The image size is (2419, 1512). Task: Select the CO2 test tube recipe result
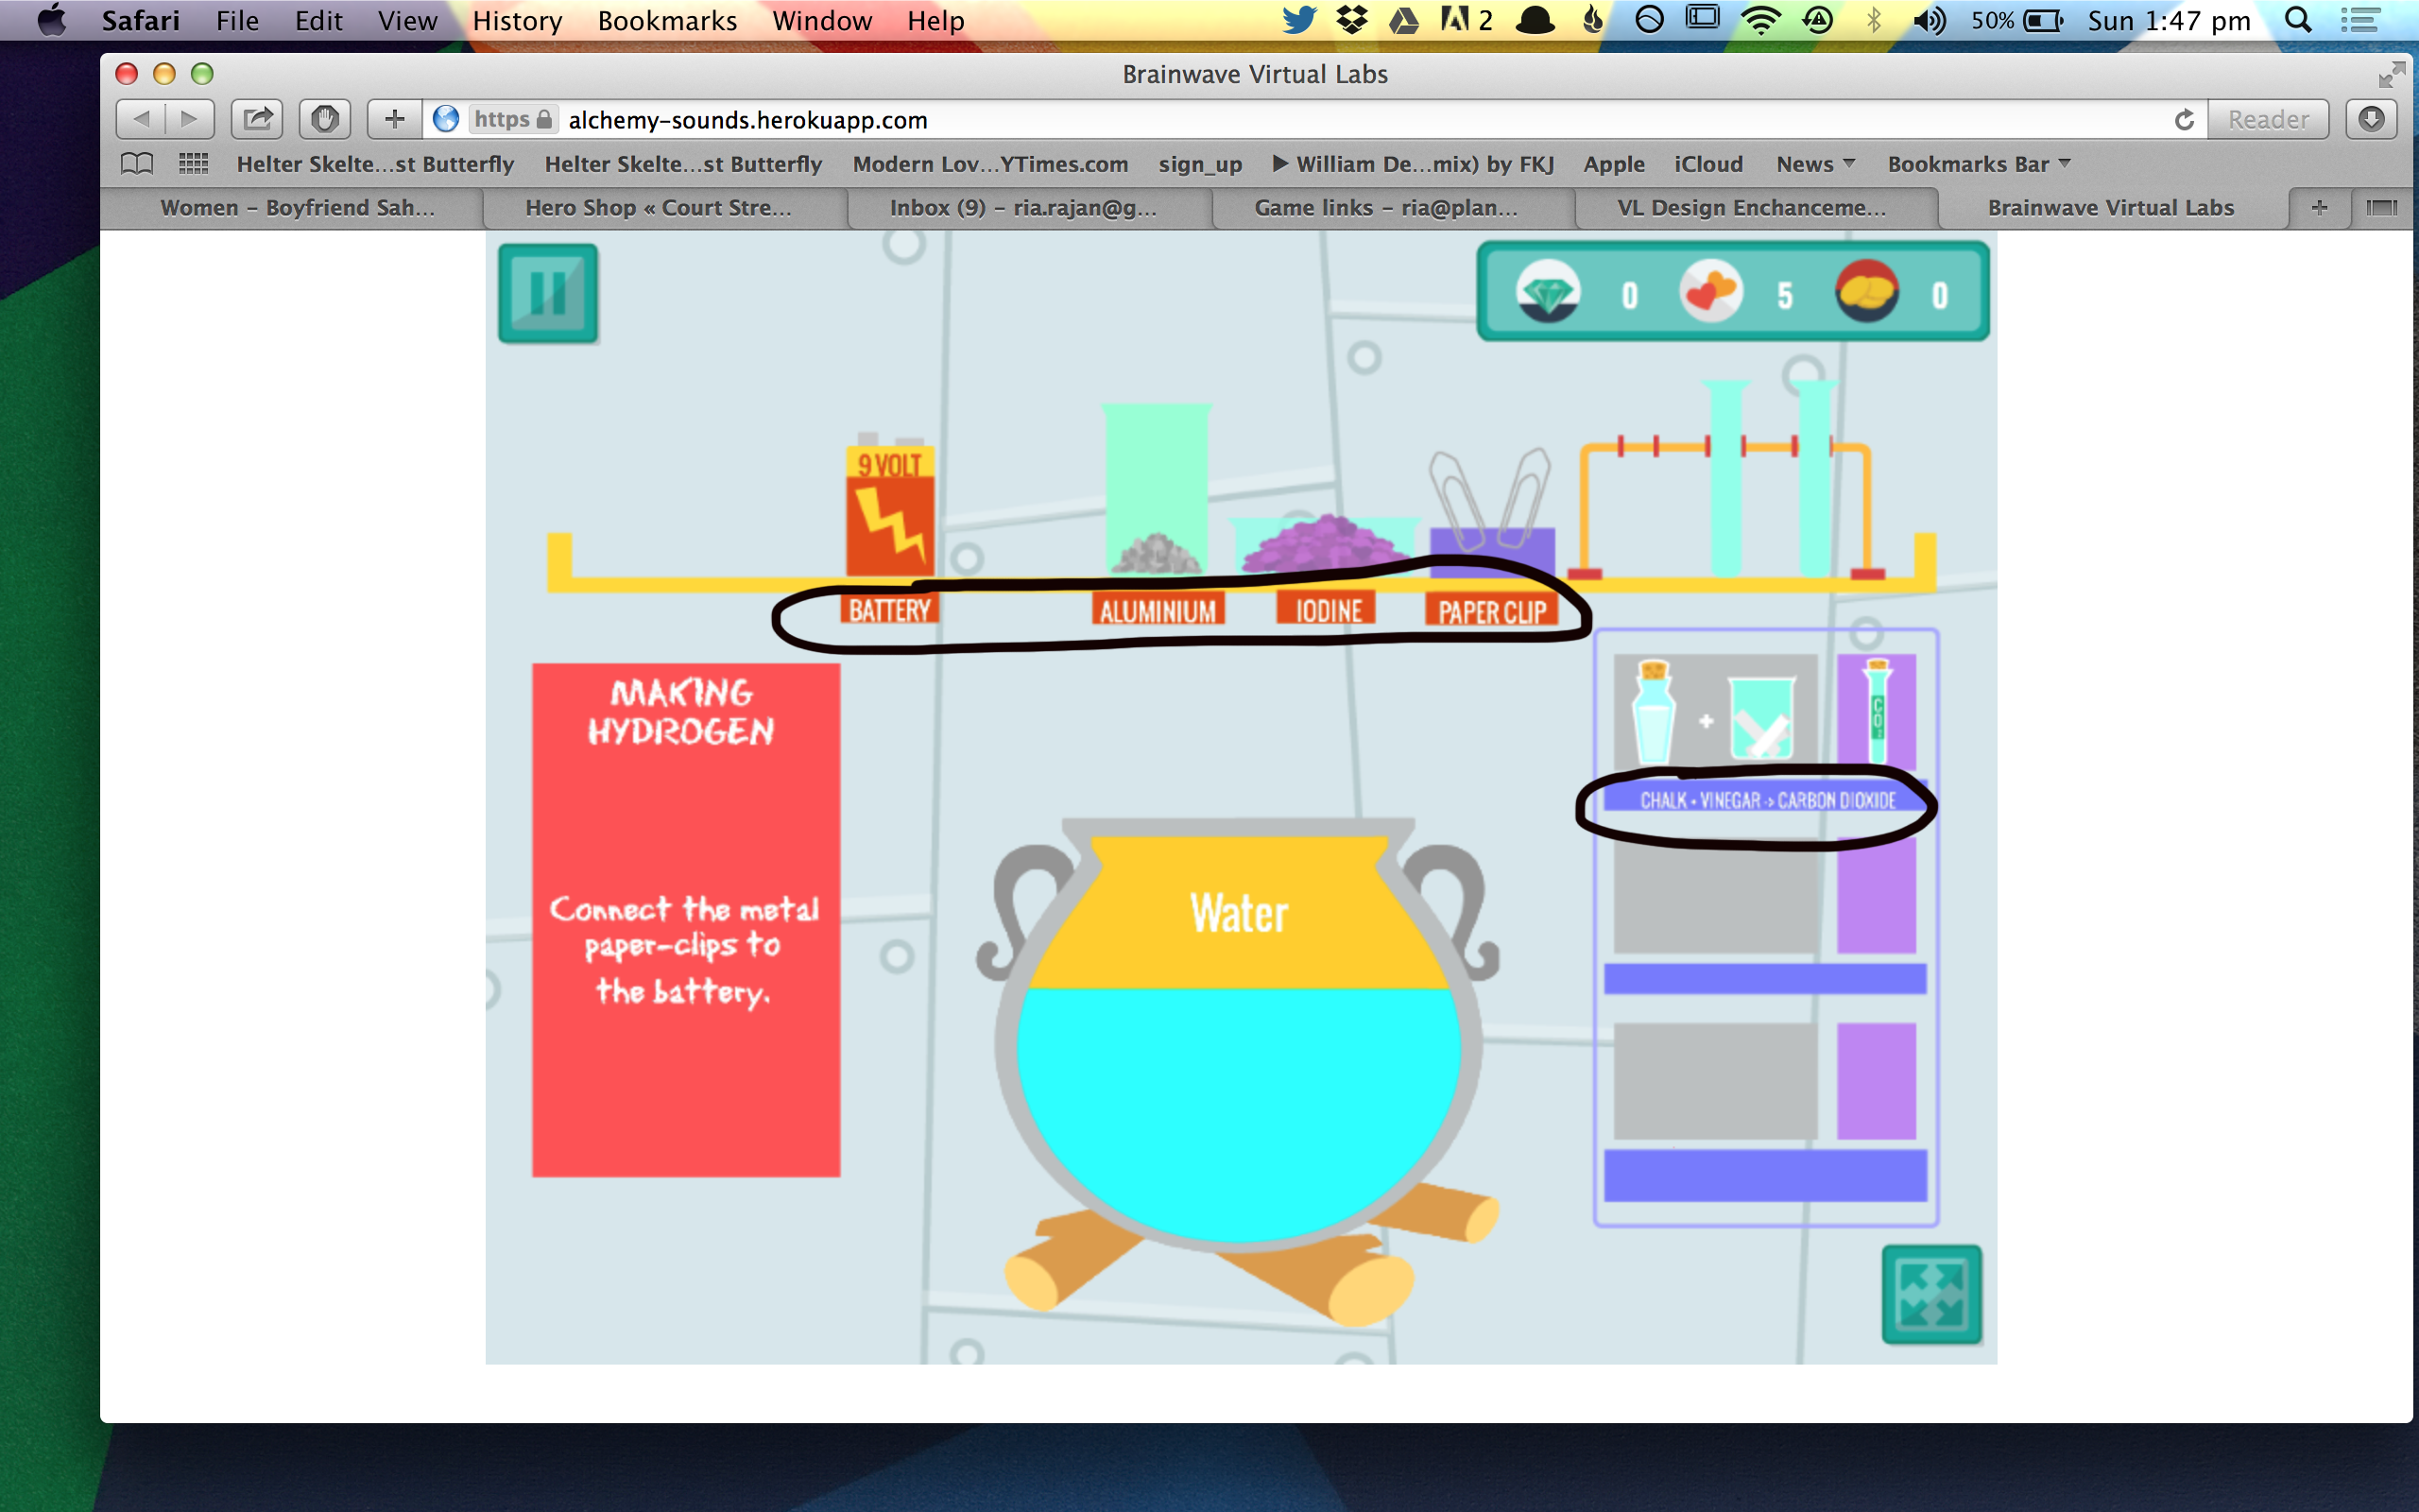1877,711
